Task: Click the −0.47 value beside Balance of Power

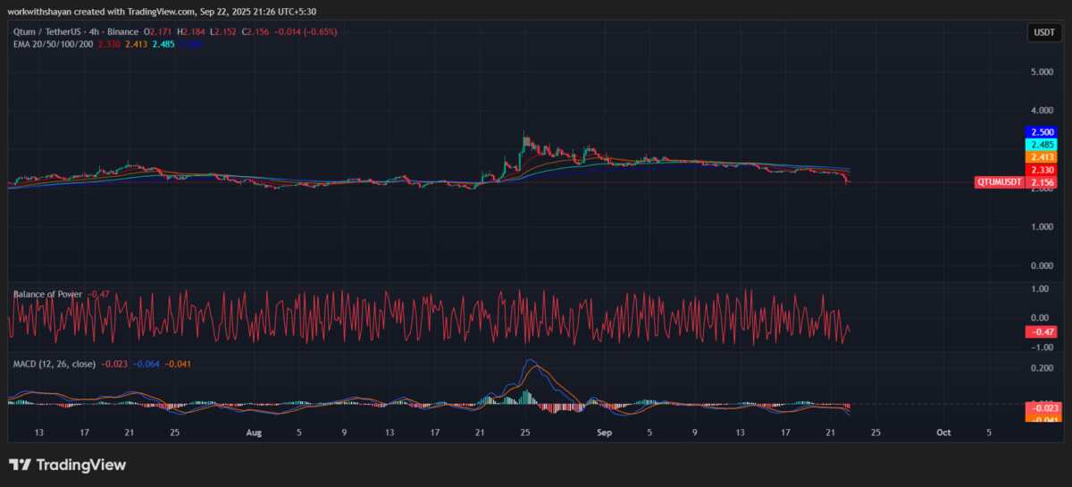Action: [100, 294]
